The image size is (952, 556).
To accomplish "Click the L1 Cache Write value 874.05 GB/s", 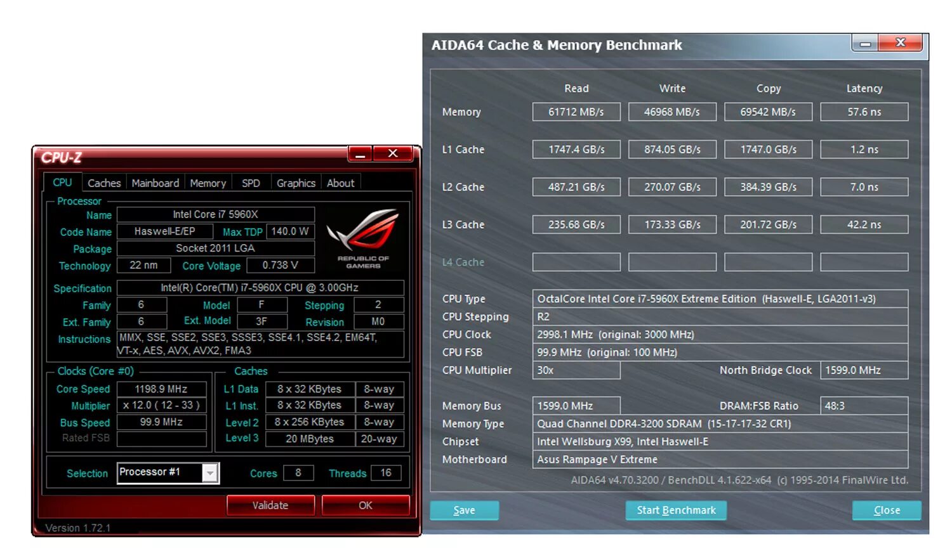I will (672, 150).
